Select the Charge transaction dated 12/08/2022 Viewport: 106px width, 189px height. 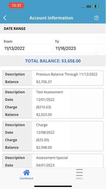pyautogui.click(x=53, y=136)
